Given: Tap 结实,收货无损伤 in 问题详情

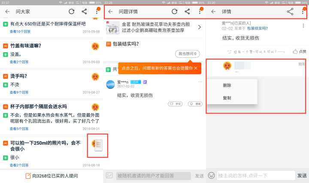Looking at the screenshot, I should tap(135, 95).
